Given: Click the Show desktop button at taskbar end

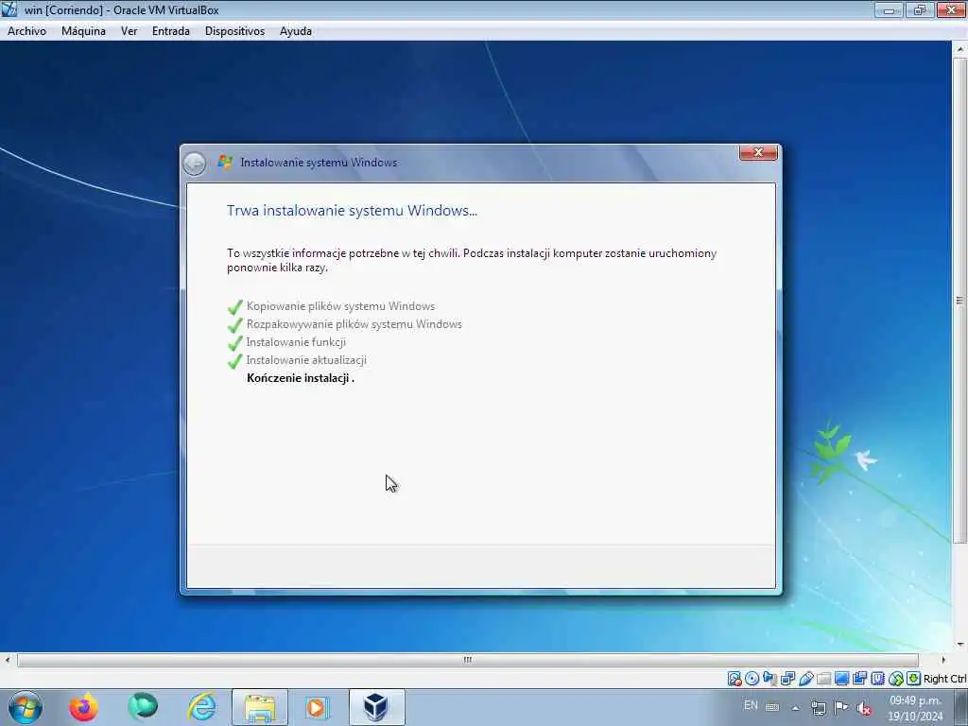Looking at the screenshot, I should click(x=961, y=707).
